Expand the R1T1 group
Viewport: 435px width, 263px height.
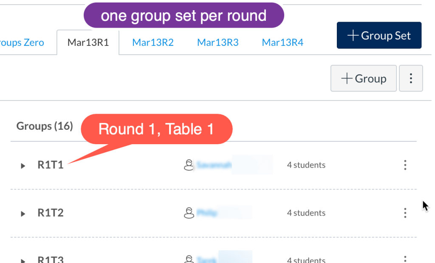[x=23, y=165]
